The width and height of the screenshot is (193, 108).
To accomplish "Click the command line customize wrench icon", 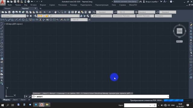I will click(30, 97).
